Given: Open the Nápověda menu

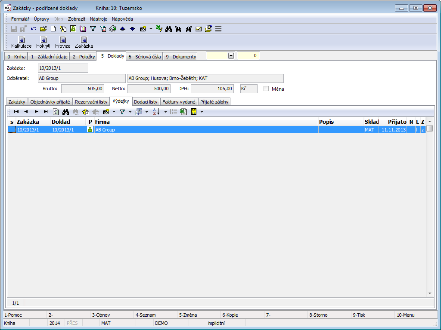Looking at the screenshot, I should 122,19.
